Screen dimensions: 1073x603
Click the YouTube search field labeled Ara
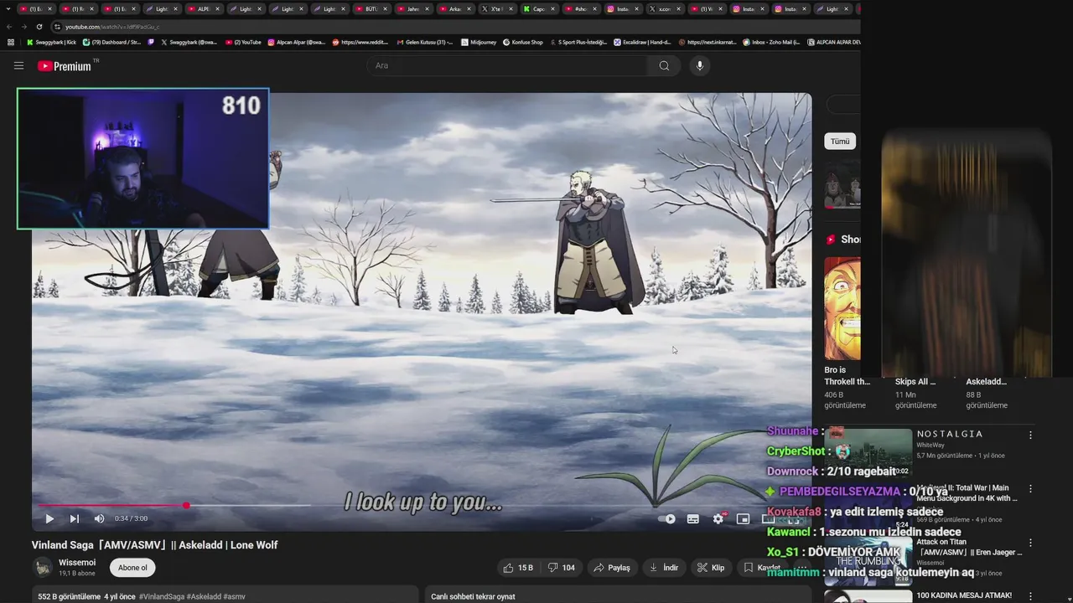tap(507, 65)
